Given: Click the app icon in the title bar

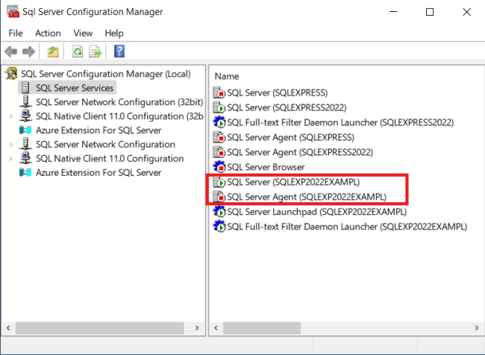Looking at the screenshot, I should click(x=13, y=11).
